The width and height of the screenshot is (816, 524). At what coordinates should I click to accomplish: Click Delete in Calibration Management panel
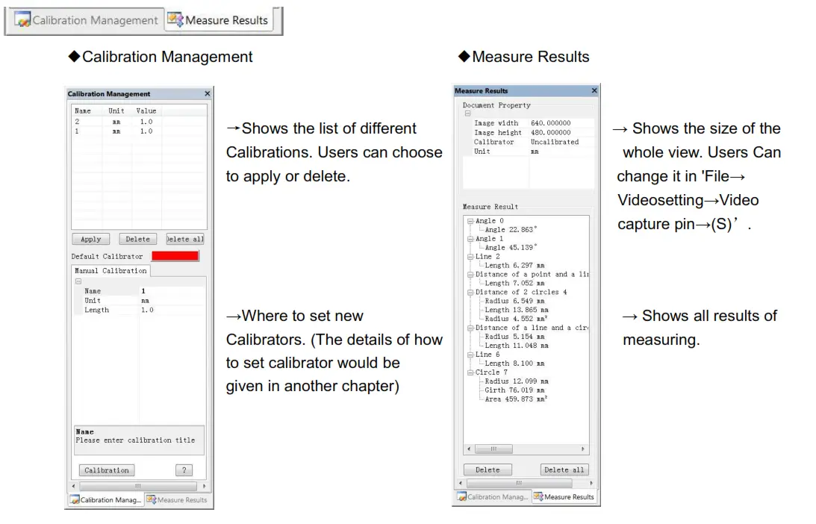(x=138, y=239)
